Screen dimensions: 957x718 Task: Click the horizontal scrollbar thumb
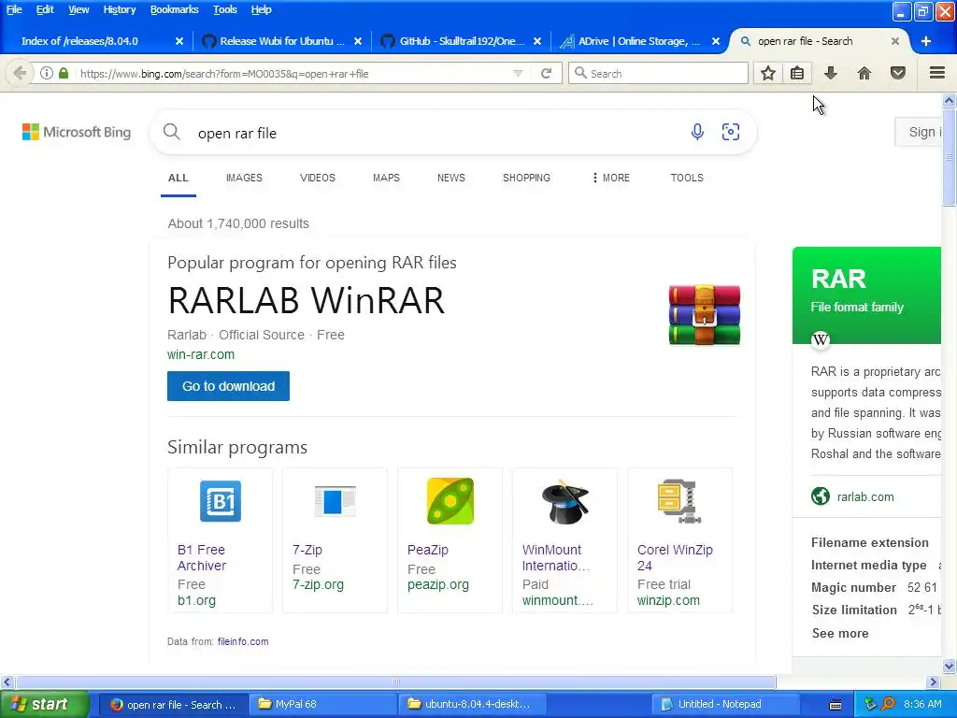tap(395, 682)
